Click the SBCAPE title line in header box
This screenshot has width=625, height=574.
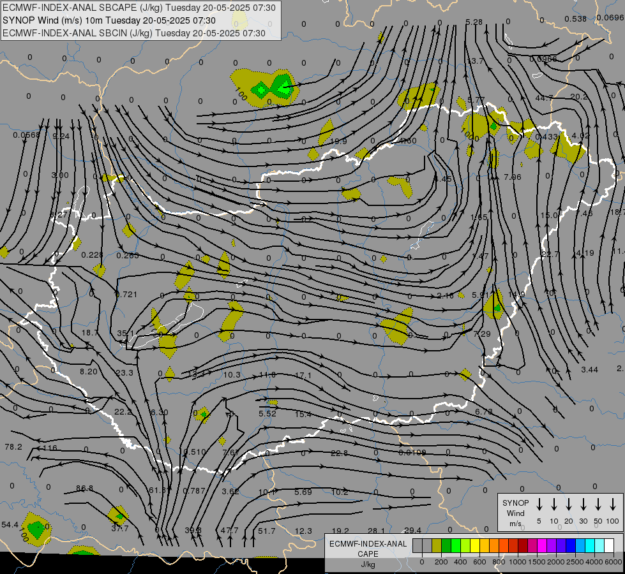139,8
